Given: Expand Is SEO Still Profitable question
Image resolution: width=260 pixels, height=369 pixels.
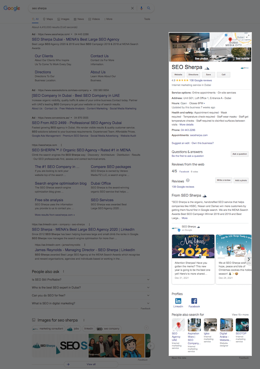Looking at the screenshot, I should (91, 280).
